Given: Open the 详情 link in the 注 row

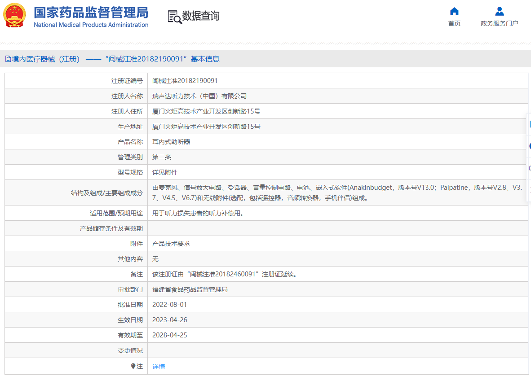Looking at the screenshot, I should tap(159, 367).
